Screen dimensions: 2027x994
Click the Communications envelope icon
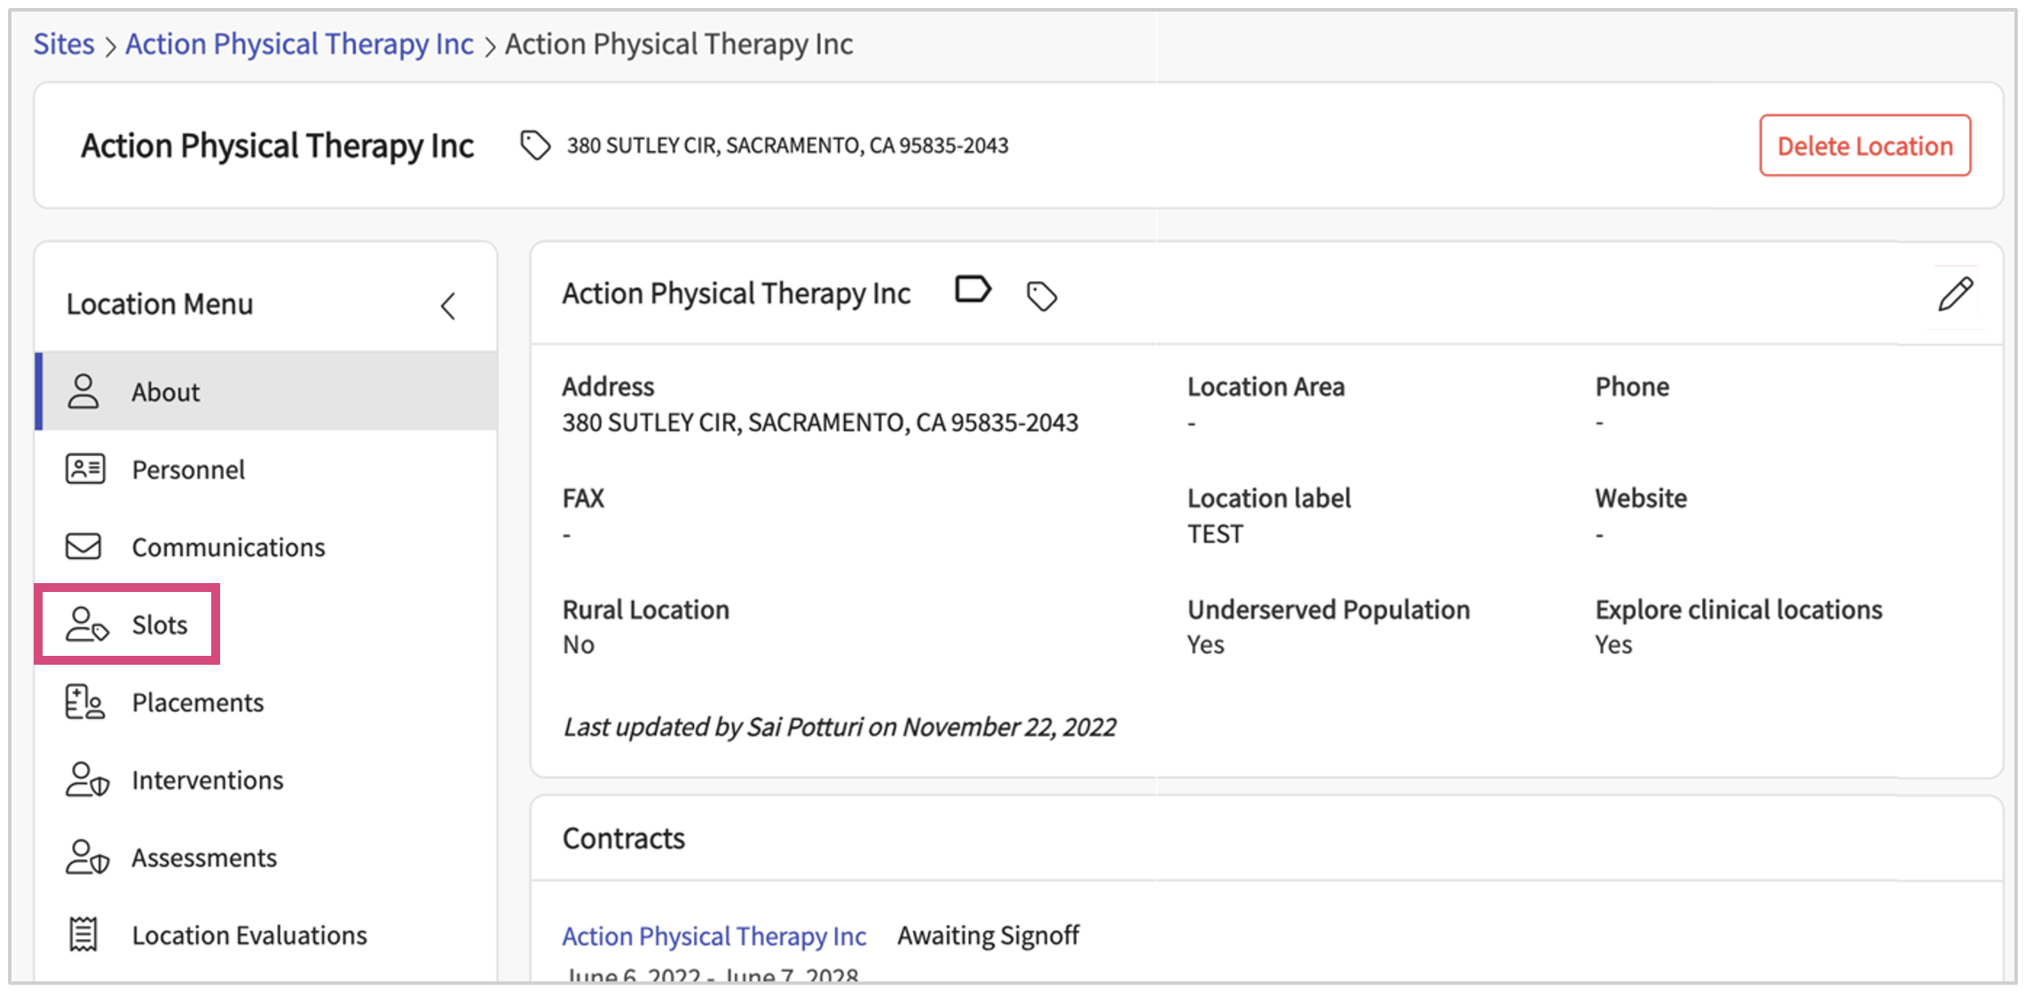pos(83,547)
